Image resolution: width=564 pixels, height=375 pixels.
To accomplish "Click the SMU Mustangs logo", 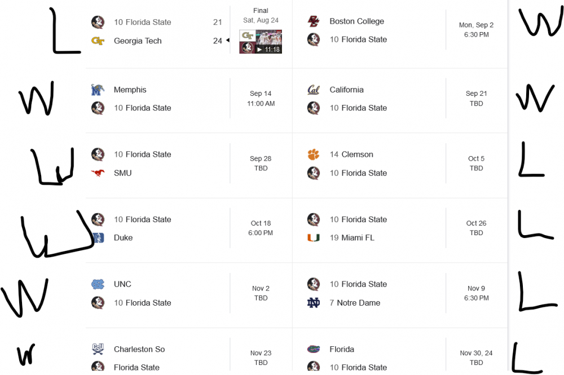I will (98, 173).
